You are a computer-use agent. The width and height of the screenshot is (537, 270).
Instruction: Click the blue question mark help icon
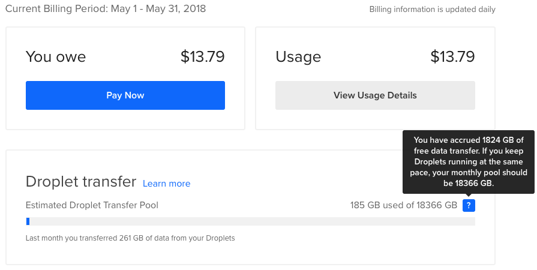tap(469, 206)
